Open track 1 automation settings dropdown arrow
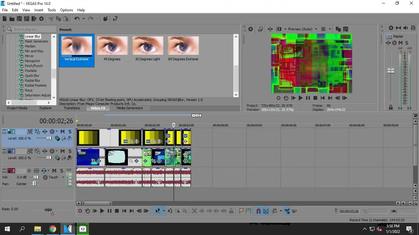This screenshot has width=419, height=235. [57, 132]
